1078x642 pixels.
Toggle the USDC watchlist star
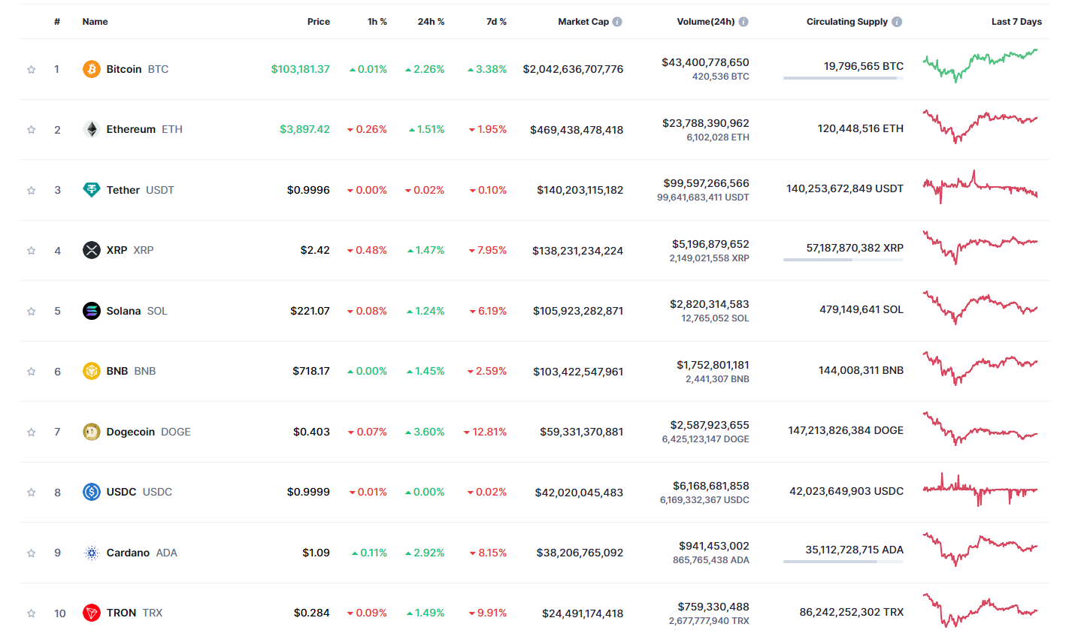pos(32,492)
